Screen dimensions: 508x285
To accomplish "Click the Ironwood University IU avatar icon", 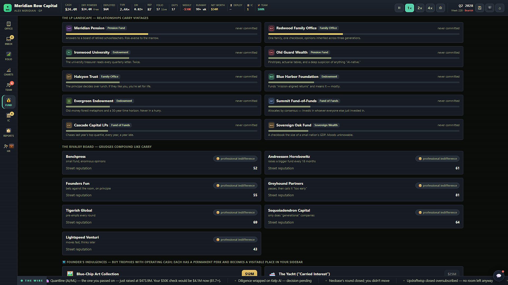I will click(69, 53).
